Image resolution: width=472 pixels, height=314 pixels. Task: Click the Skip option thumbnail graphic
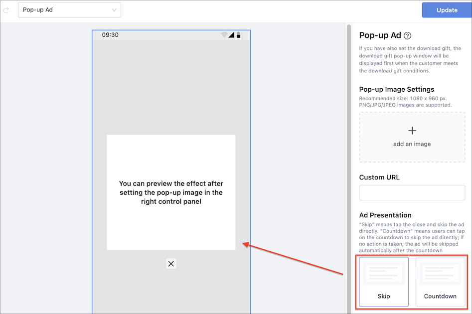[384, 273]
